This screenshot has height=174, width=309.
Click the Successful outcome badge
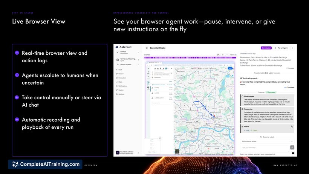(271, 92)
